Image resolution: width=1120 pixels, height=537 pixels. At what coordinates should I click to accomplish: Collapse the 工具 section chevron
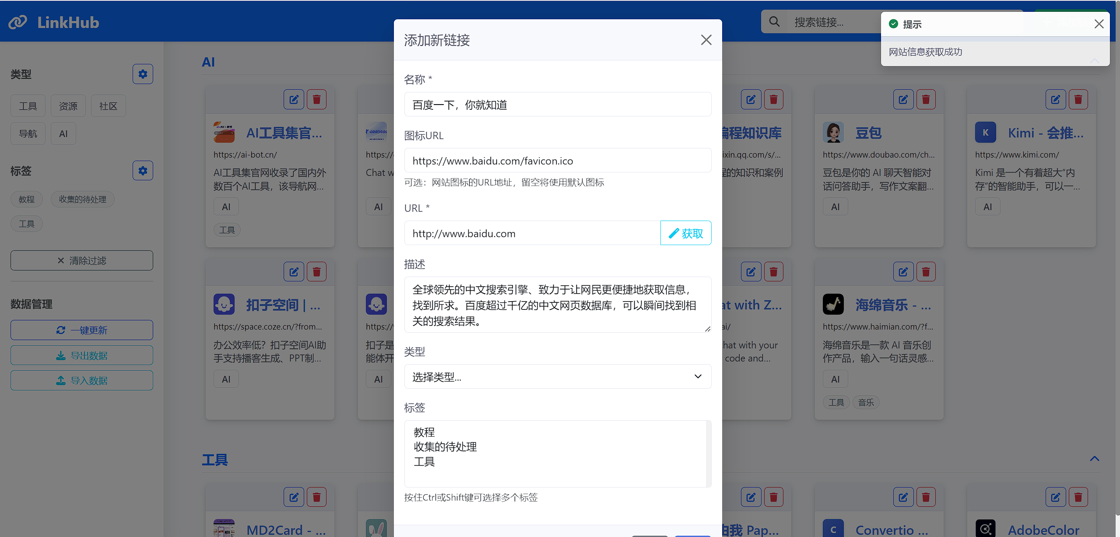click(x=1094, y=459)
